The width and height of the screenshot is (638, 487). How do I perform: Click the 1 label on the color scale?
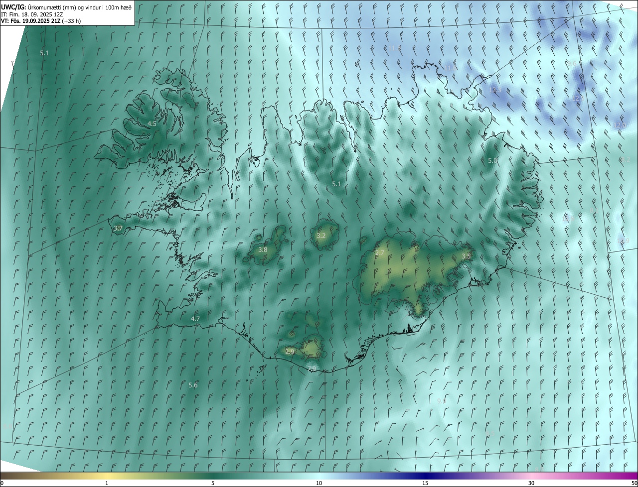[x=107, y=483]
